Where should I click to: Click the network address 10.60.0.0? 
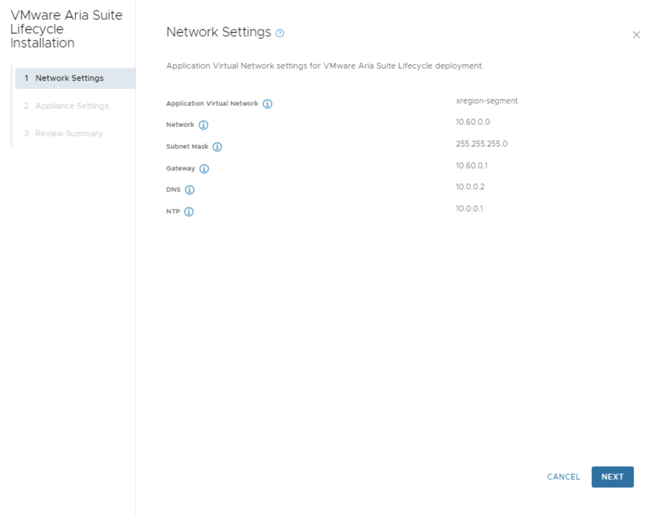pyautogui.click(x=473, y=122)
